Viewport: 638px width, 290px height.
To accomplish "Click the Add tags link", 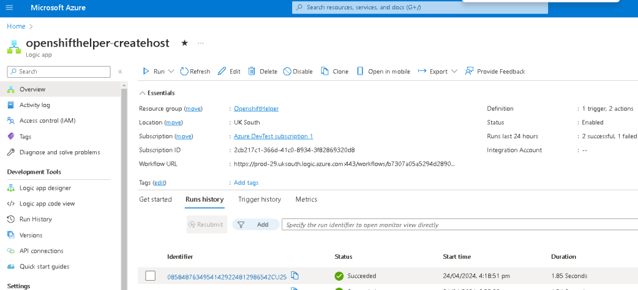I will [246, 183].
